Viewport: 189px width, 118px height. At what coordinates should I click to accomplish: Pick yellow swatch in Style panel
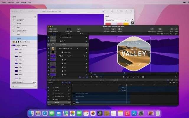click(x=126, y=24)
